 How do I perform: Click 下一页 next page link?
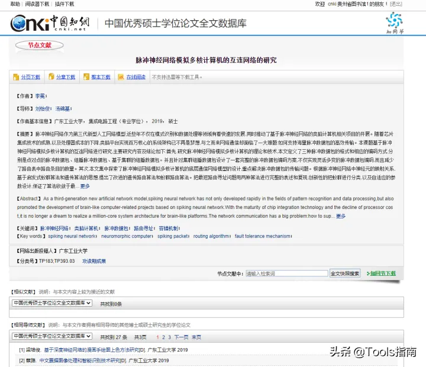[181, 337]
